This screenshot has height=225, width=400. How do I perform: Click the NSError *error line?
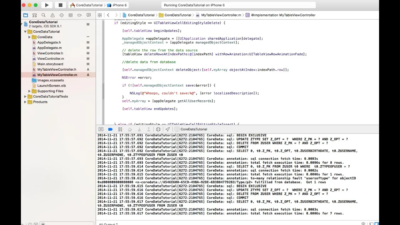pos(137,77)
